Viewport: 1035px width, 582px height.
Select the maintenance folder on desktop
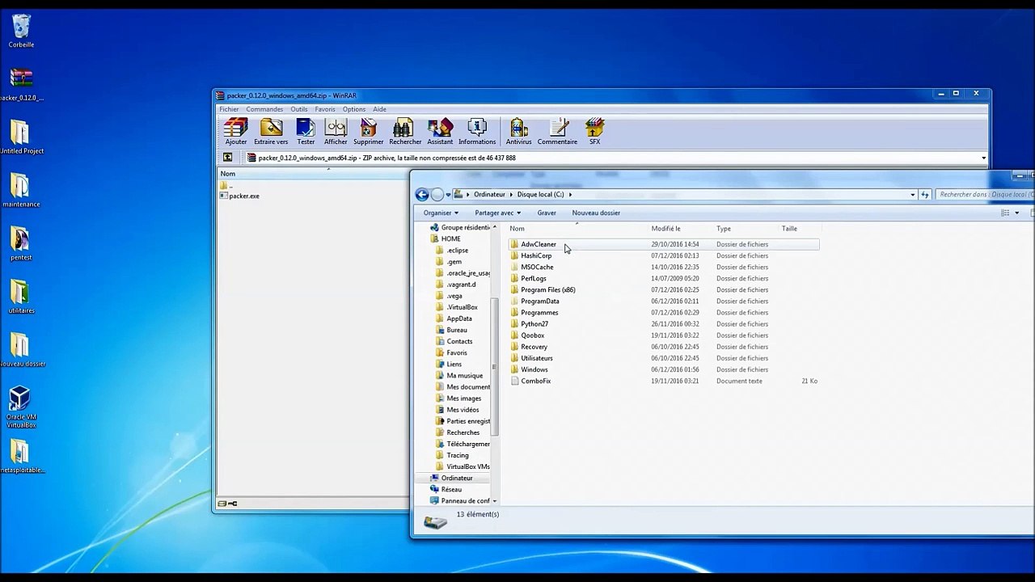pos(20,190)
